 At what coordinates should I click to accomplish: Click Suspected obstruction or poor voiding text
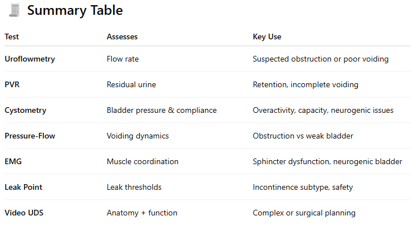tap(321, 59)
